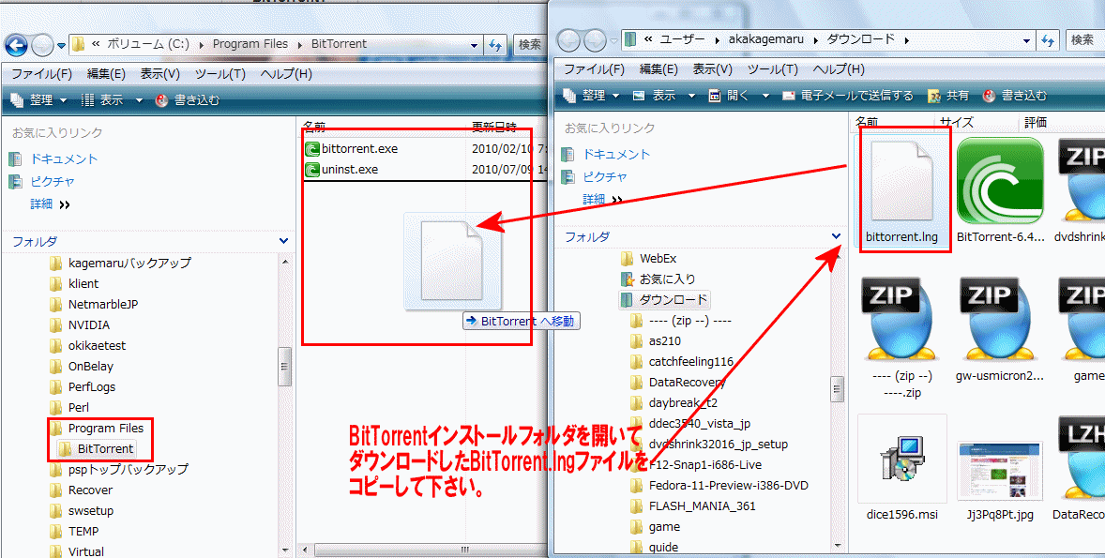
Task: Click 電子メールで送信する in the toolbar
Action: pos(848,95)
